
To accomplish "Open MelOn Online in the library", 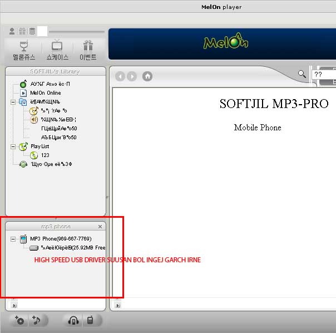I will coord(41,93).
